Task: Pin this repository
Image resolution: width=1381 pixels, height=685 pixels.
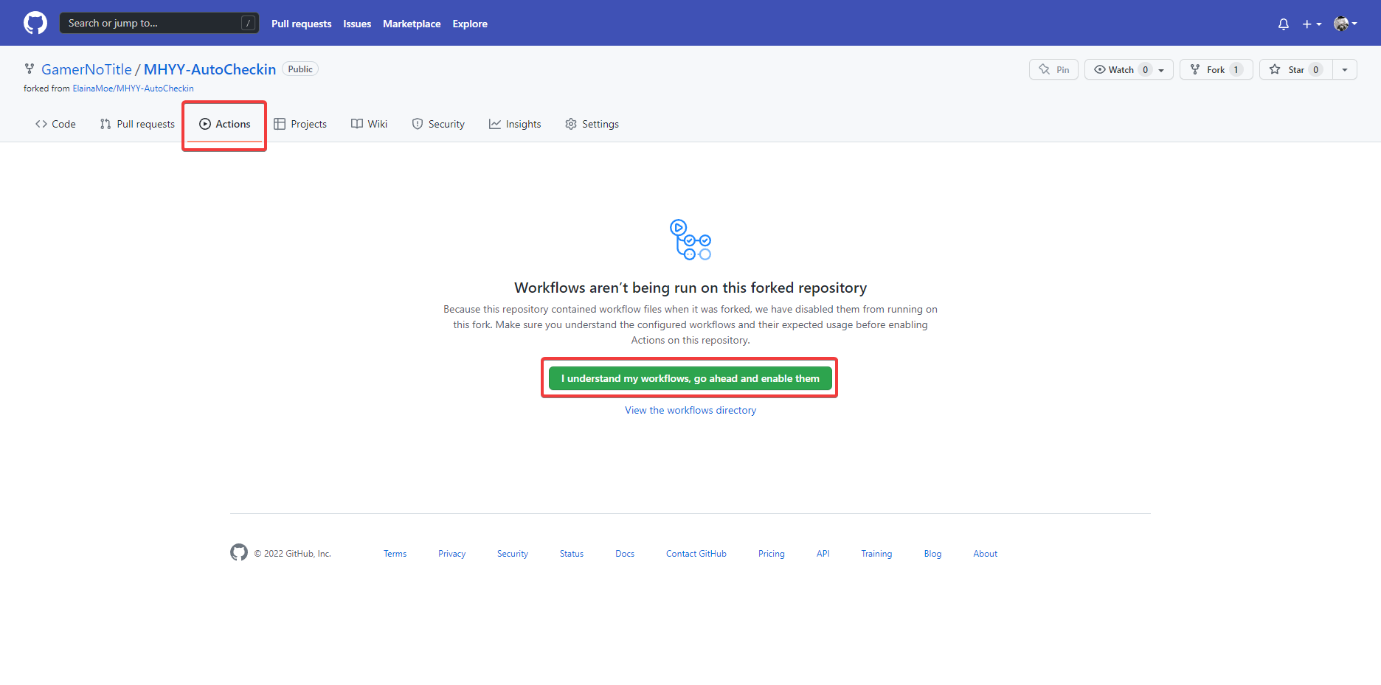Action: coord(1053,69)
